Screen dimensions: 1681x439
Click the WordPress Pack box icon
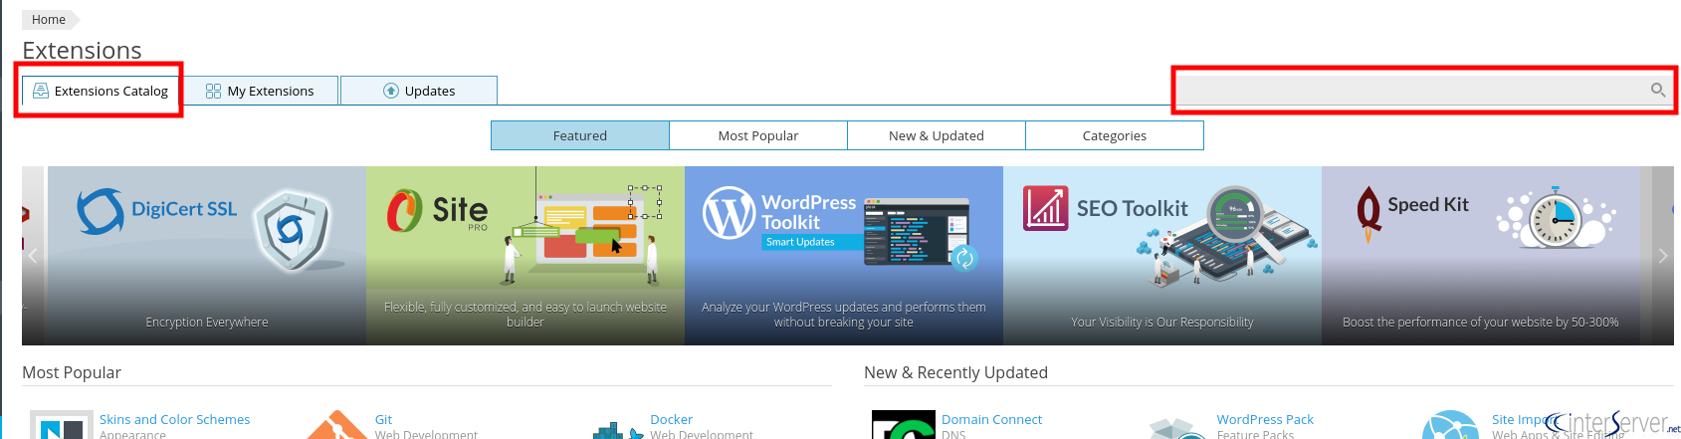click(x=1177, y=428)
